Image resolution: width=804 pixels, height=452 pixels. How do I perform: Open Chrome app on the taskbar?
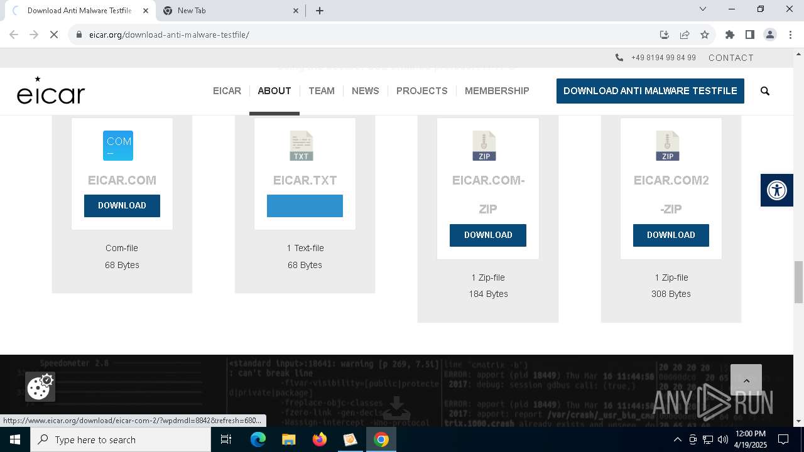point(381,439)
